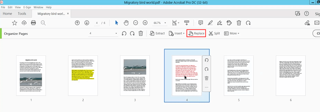Viewport: 320px width, 112px height.
Task: Select page 3 thumbnail
Action: (135, 75)
